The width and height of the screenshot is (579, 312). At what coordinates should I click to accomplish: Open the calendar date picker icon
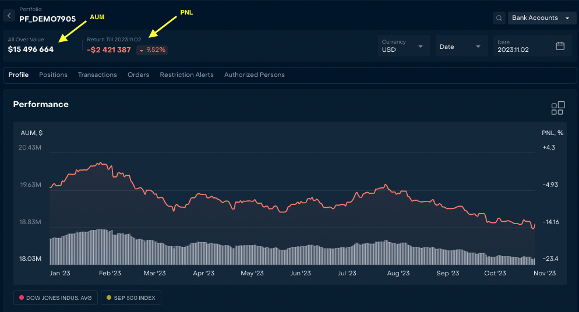tap(560, 46)
